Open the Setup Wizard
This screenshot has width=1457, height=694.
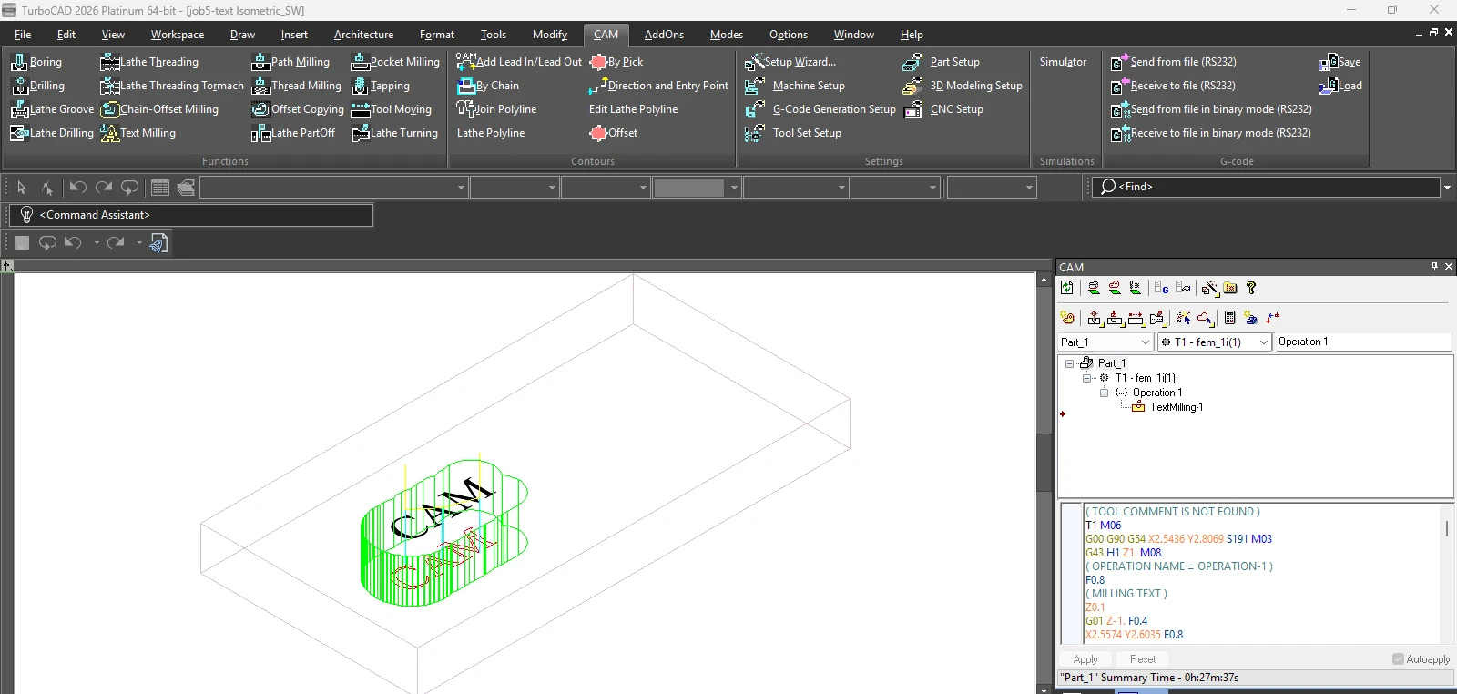[x=790, y=62]
